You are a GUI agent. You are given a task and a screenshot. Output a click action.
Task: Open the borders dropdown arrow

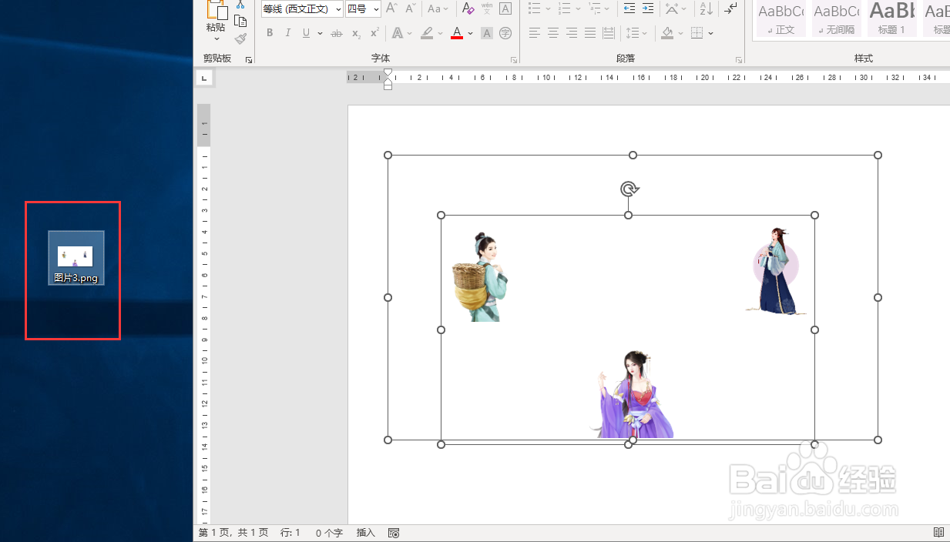coord(710,33)
